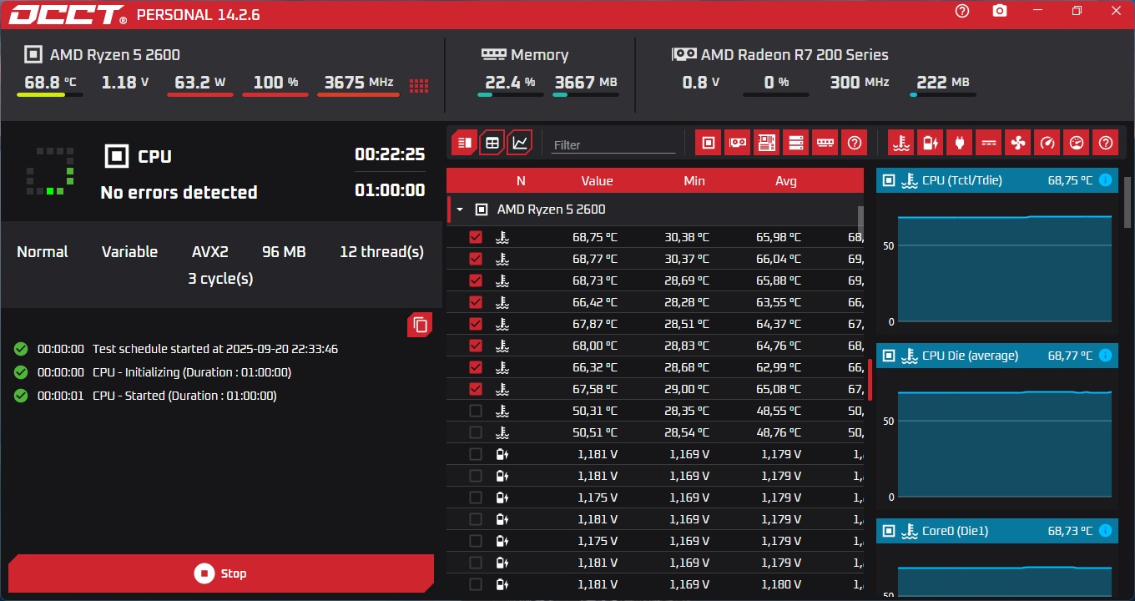Viewport: 1135px width, 601px height.
Task: Click the CPU temperature bar under 68.8 °C
Action: pyautogui.click(x=49, y=95)
